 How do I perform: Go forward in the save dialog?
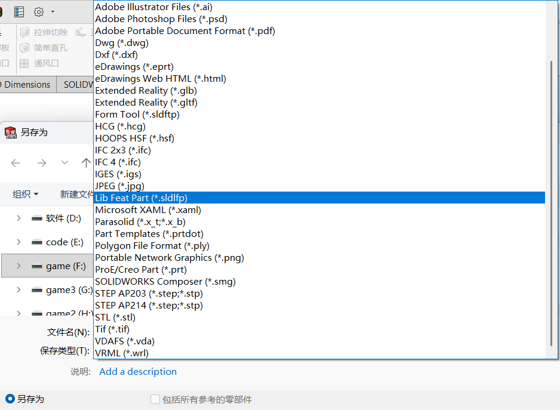[x=42, y=163]
